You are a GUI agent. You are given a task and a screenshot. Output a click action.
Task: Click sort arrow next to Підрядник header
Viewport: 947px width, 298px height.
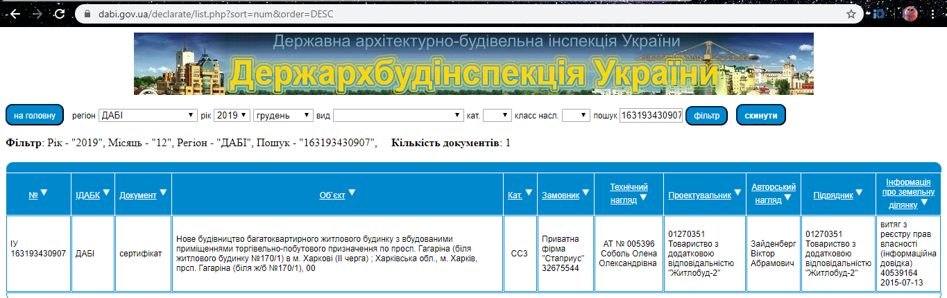coord(860,193)
